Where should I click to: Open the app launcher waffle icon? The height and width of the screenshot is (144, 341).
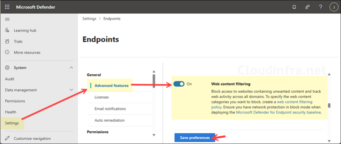click(7, 7)
